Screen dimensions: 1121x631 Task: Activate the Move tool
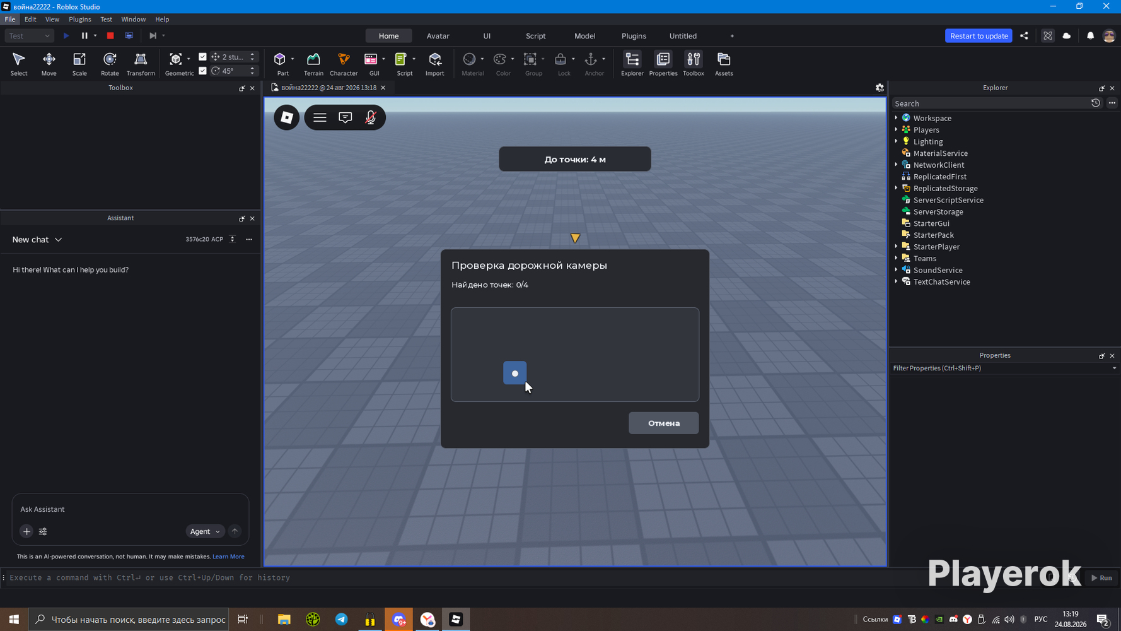point(49,64)
